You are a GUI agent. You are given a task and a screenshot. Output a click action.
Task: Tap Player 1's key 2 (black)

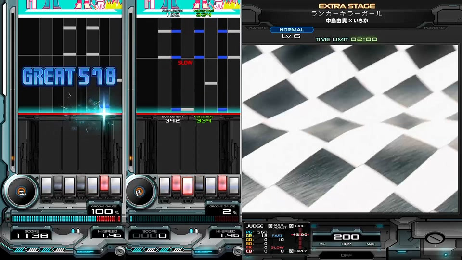click(58, 183)
